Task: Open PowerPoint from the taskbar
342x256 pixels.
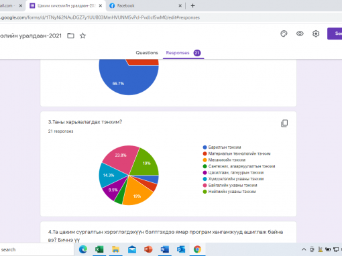Action: pos(148,249)
